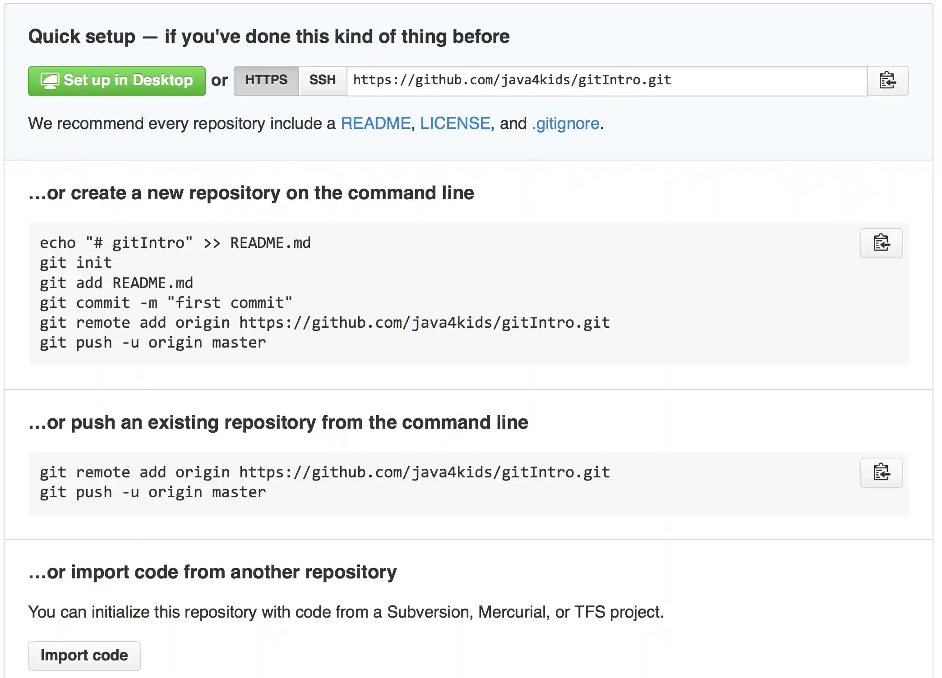Copy the push-existing-repository commands
The image size is (942, 678).
pyautogui.click(x=881, y=473)
